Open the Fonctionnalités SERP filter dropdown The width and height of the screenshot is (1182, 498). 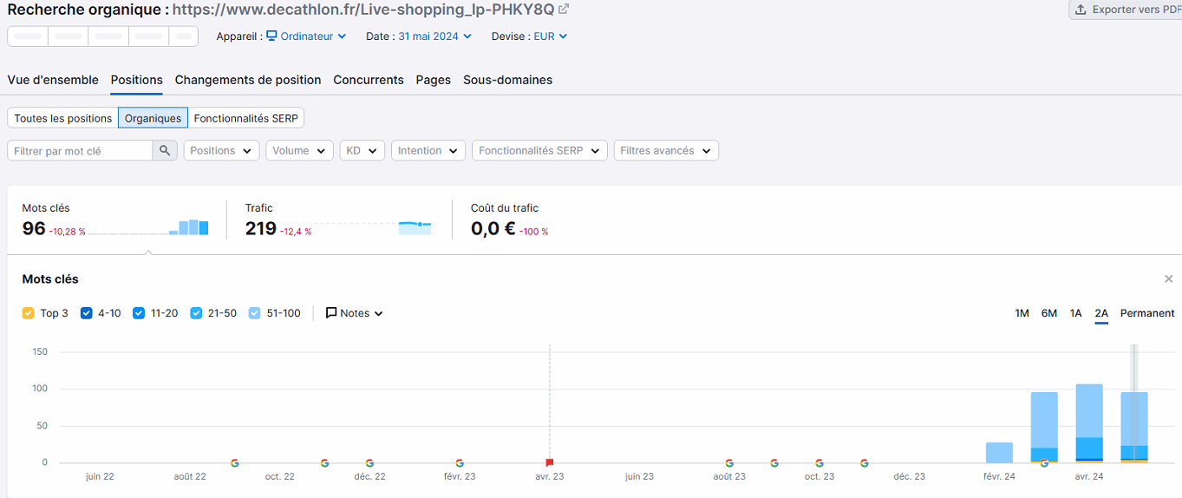[539, 150]
